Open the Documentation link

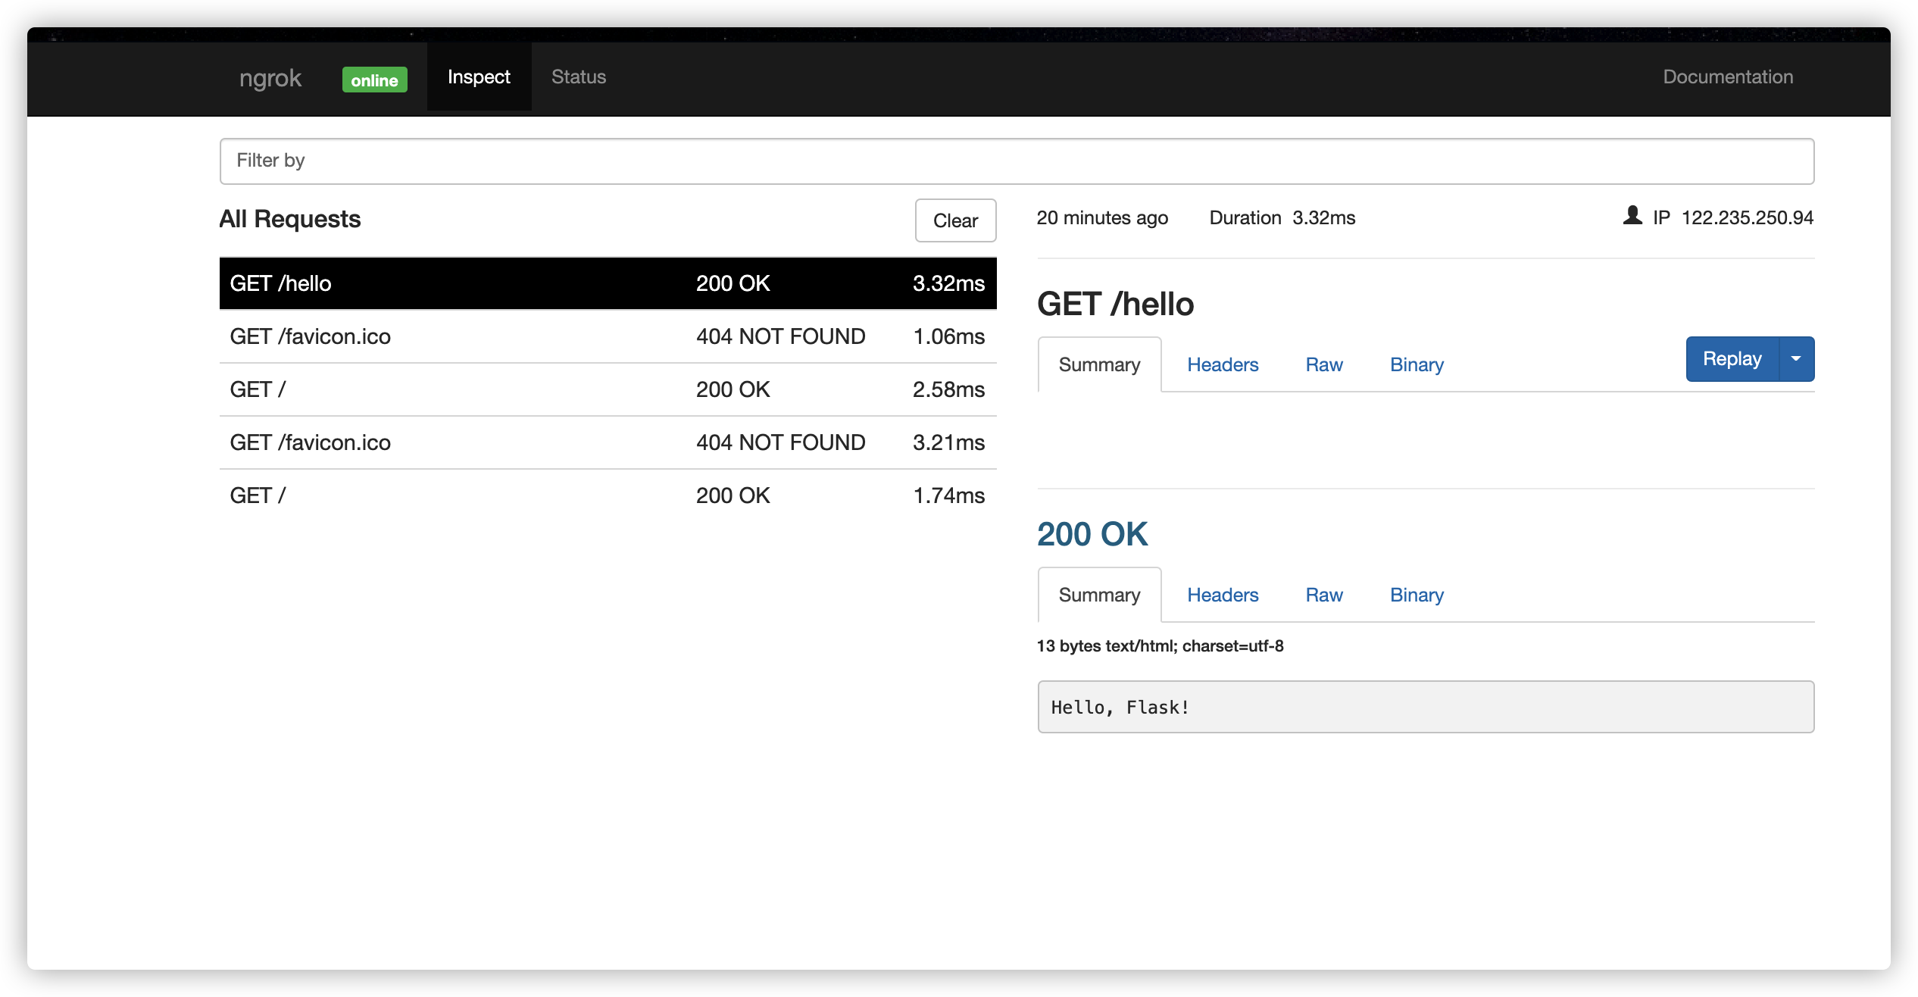pos(1728,77)
